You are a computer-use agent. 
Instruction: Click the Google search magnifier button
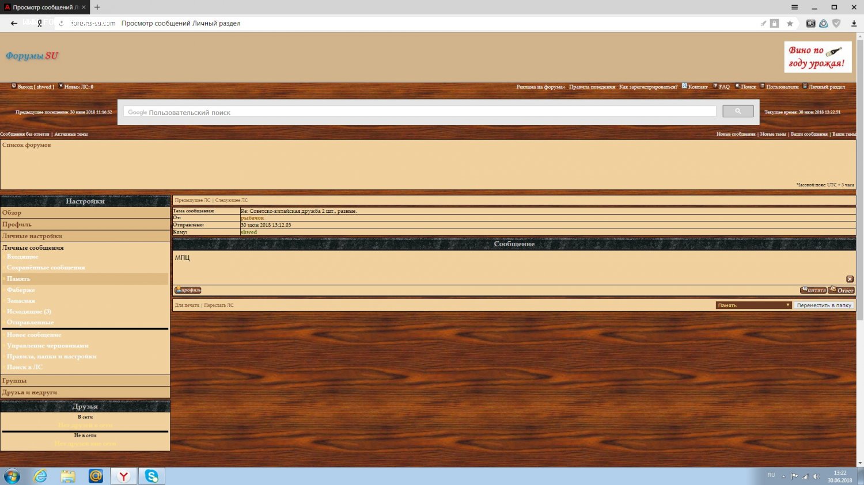pyautogui.click(x=737, y=112)
